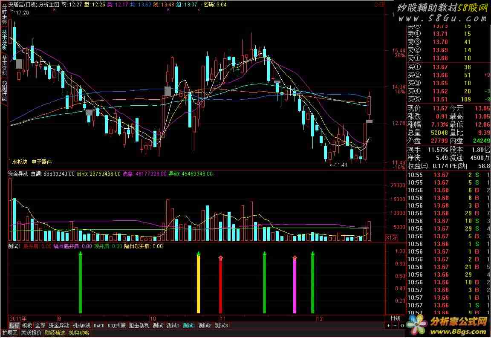Click the first green arrow signal bar
This screenshot has width=491, height=338.
pos(81,283)
